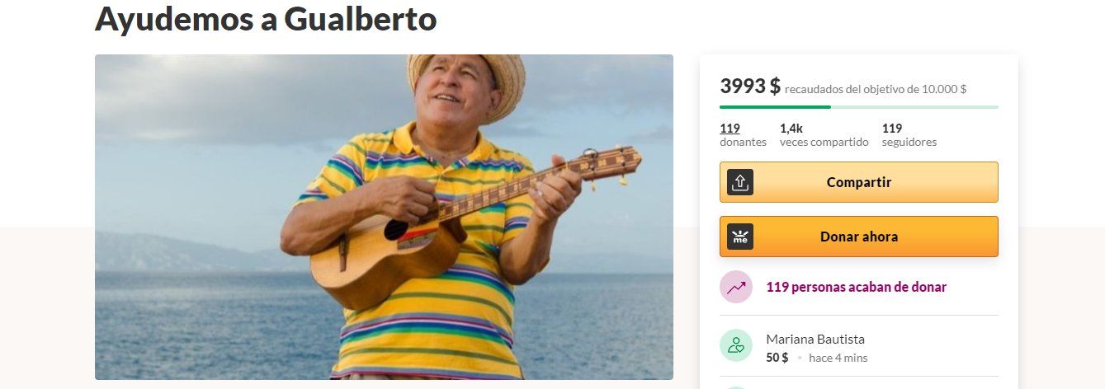Click the 50 $ donation amount

coord(777,357)
